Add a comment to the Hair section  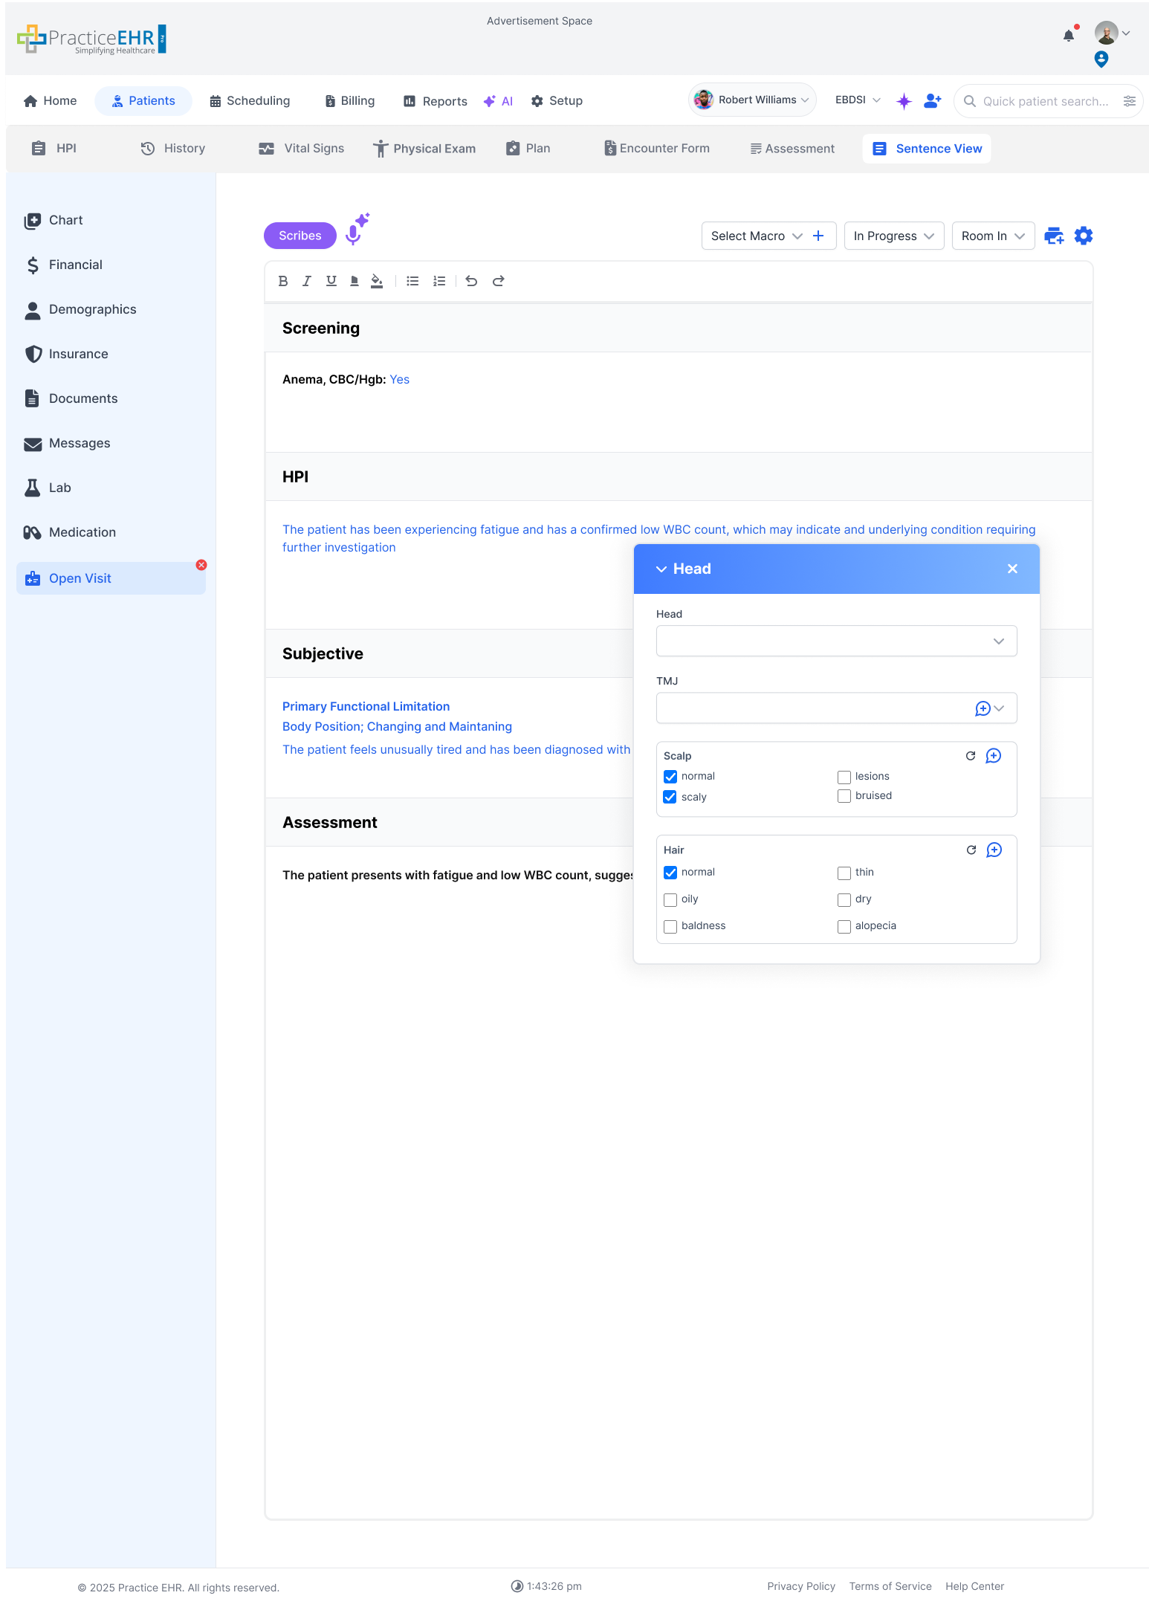[x=994, y=850]
